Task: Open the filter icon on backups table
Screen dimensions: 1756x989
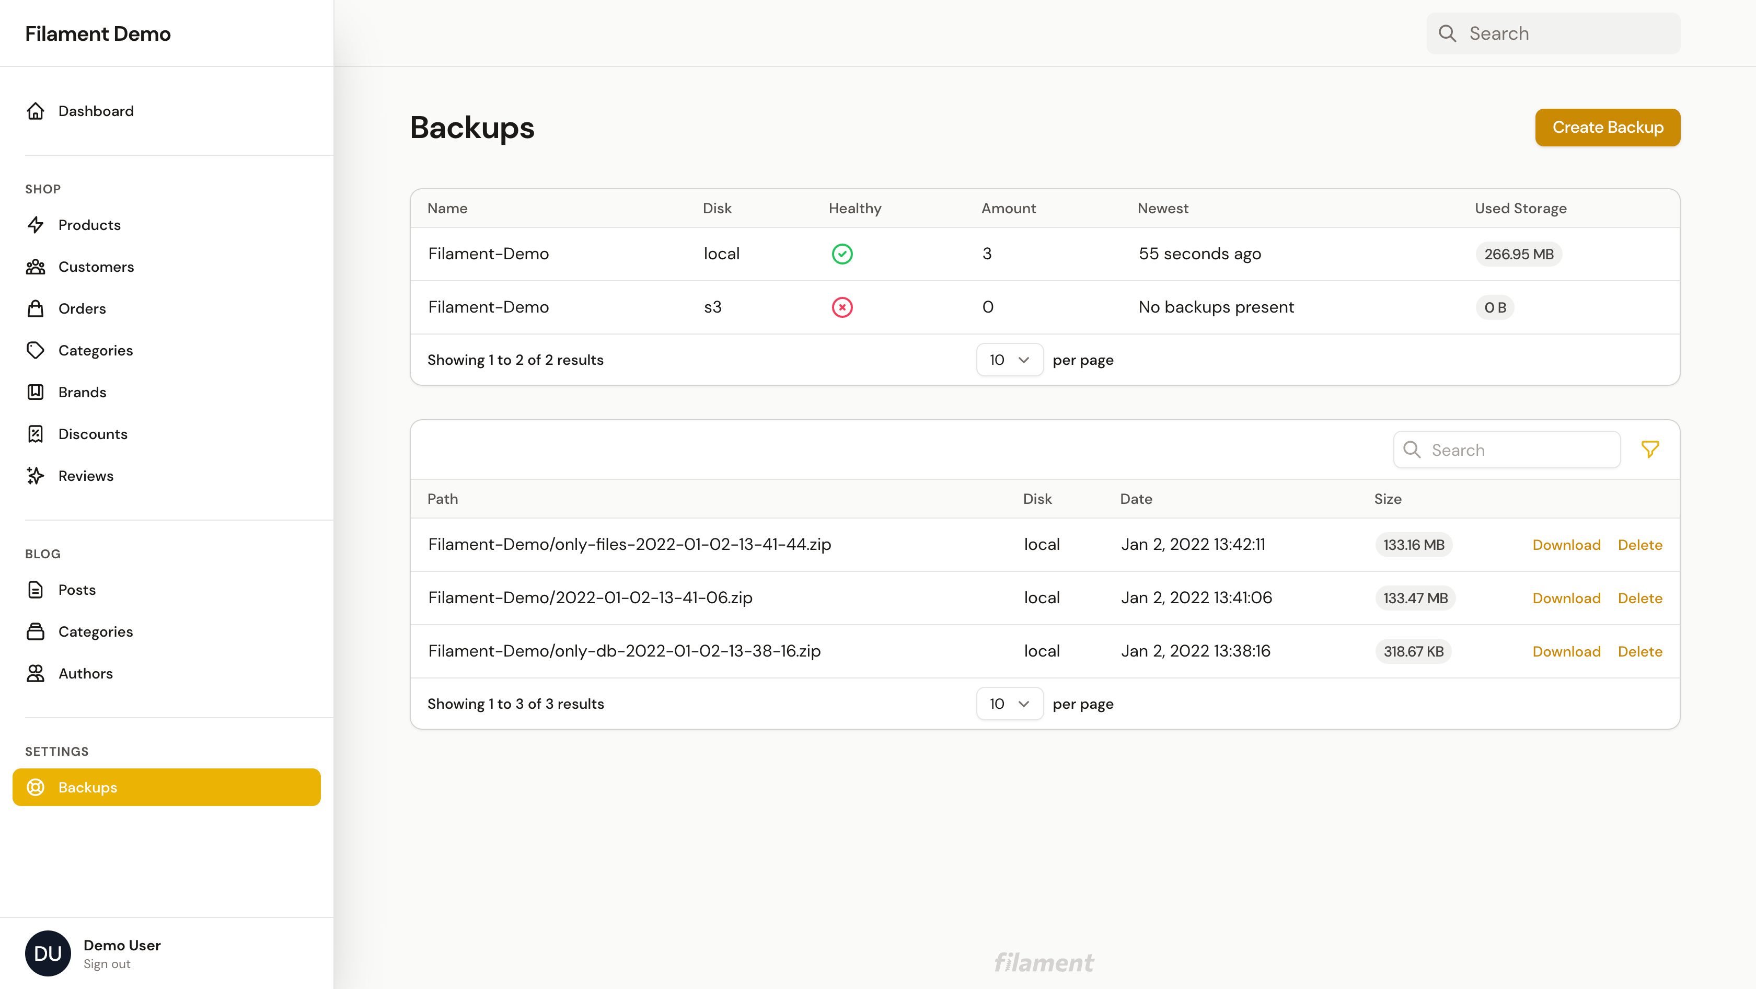Action: pos(1650,449)
